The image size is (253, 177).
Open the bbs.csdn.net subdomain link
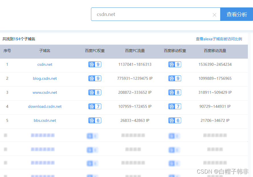click(x=45, y=120)
